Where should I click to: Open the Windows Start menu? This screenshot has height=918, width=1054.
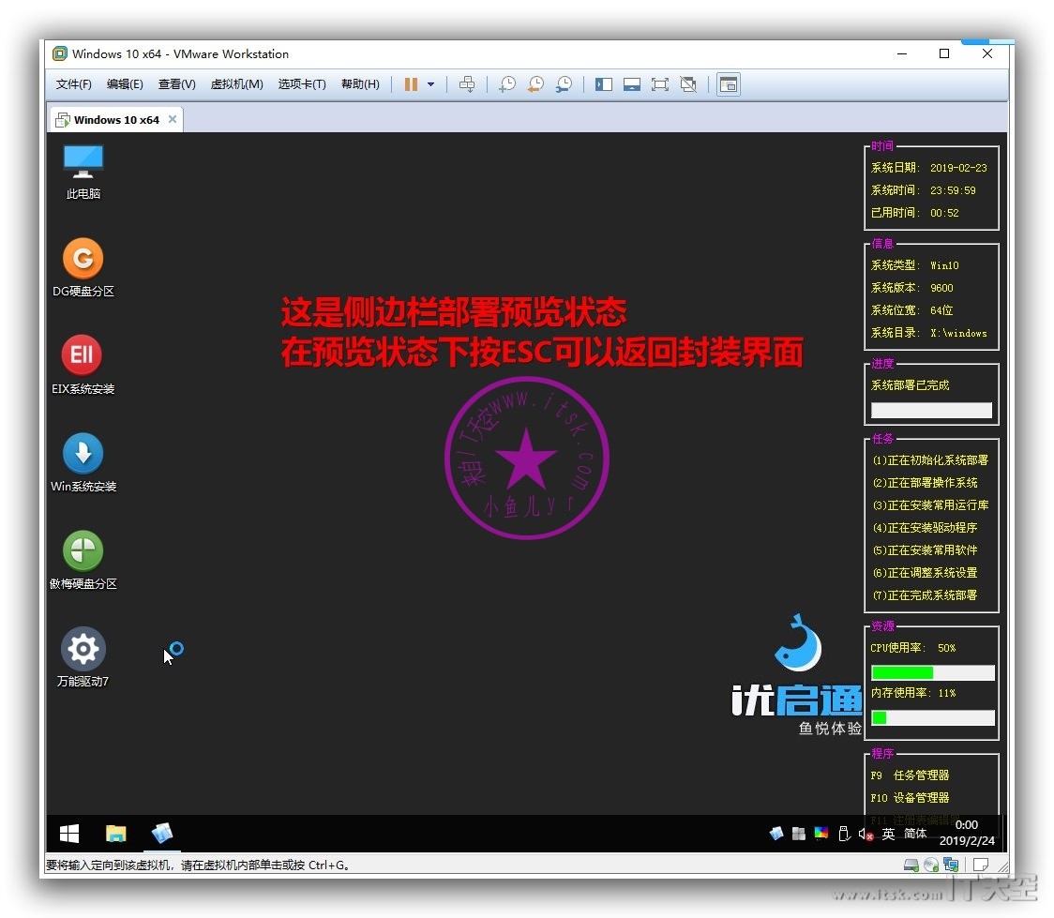pos(69,834)
